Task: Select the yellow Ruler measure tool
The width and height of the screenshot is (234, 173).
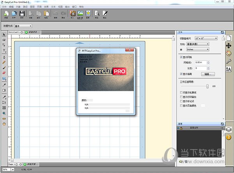Action: pyautogui.click(x=4, y=119)
